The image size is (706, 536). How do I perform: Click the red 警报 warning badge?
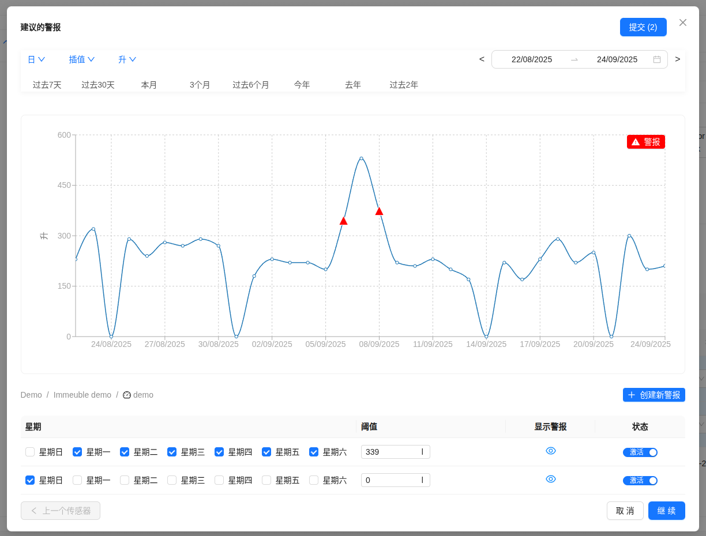[645, 142]
